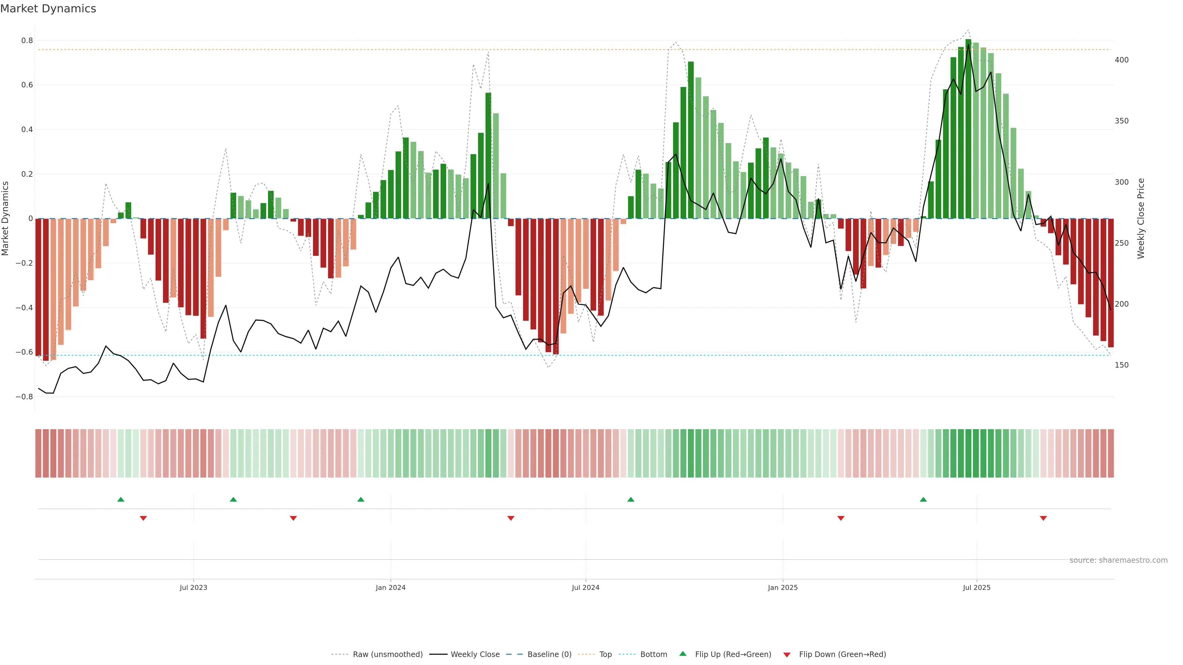The image size is (1183, 665).
Task: Click the last red flip-down marker on the right
Action: [x=1043, y=518]
